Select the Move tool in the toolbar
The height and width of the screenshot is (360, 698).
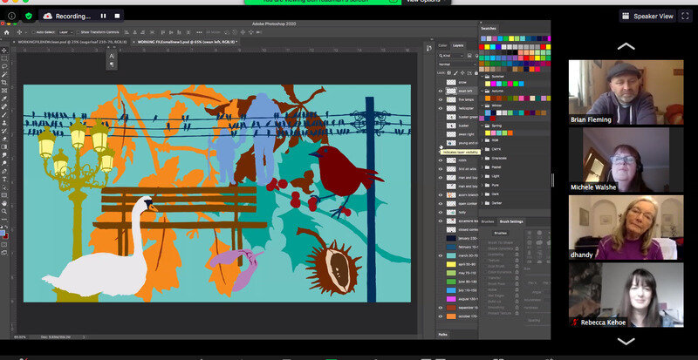coord(4,50)
